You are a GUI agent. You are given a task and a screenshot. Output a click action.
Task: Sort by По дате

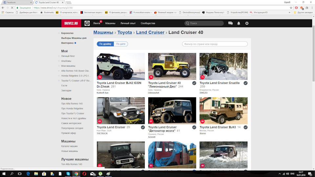pos(121,44)
